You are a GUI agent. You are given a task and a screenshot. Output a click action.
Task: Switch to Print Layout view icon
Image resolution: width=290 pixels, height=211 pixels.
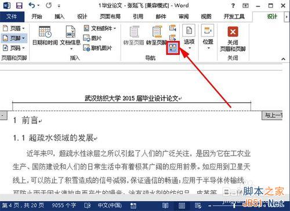tap(182, 206)
